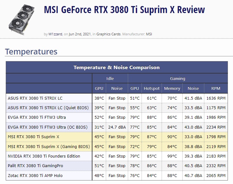The image size is (233, 184).
Task: Click the 40.5 dBA noise value
Action: (193, 166)
